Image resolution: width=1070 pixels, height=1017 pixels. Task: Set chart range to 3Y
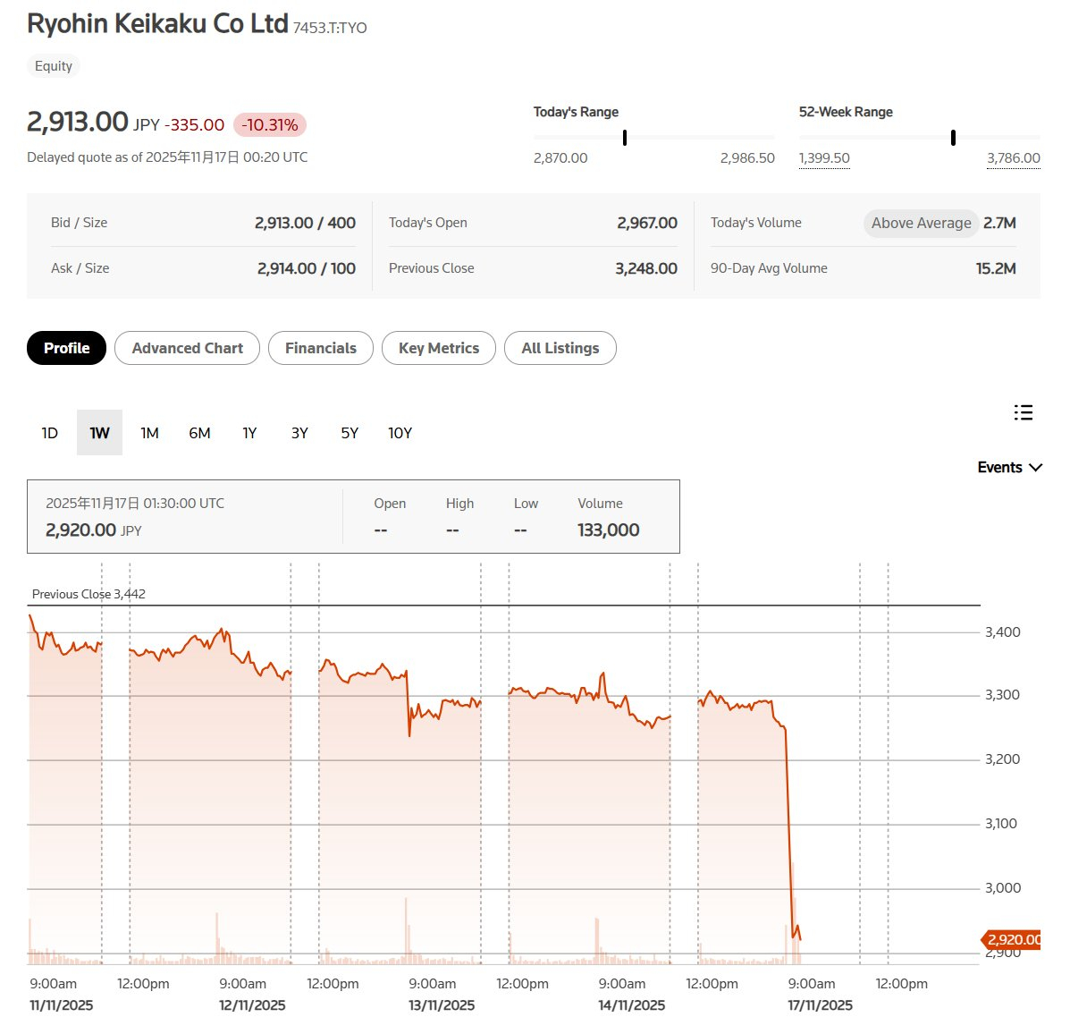pos(299,433)
